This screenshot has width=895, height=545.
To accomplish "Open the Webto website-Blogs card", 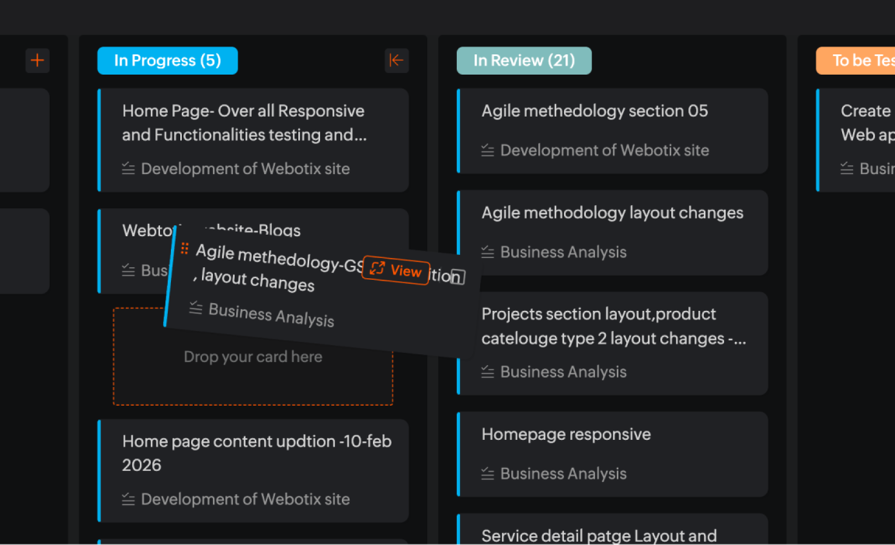I will tap(145, 231).
